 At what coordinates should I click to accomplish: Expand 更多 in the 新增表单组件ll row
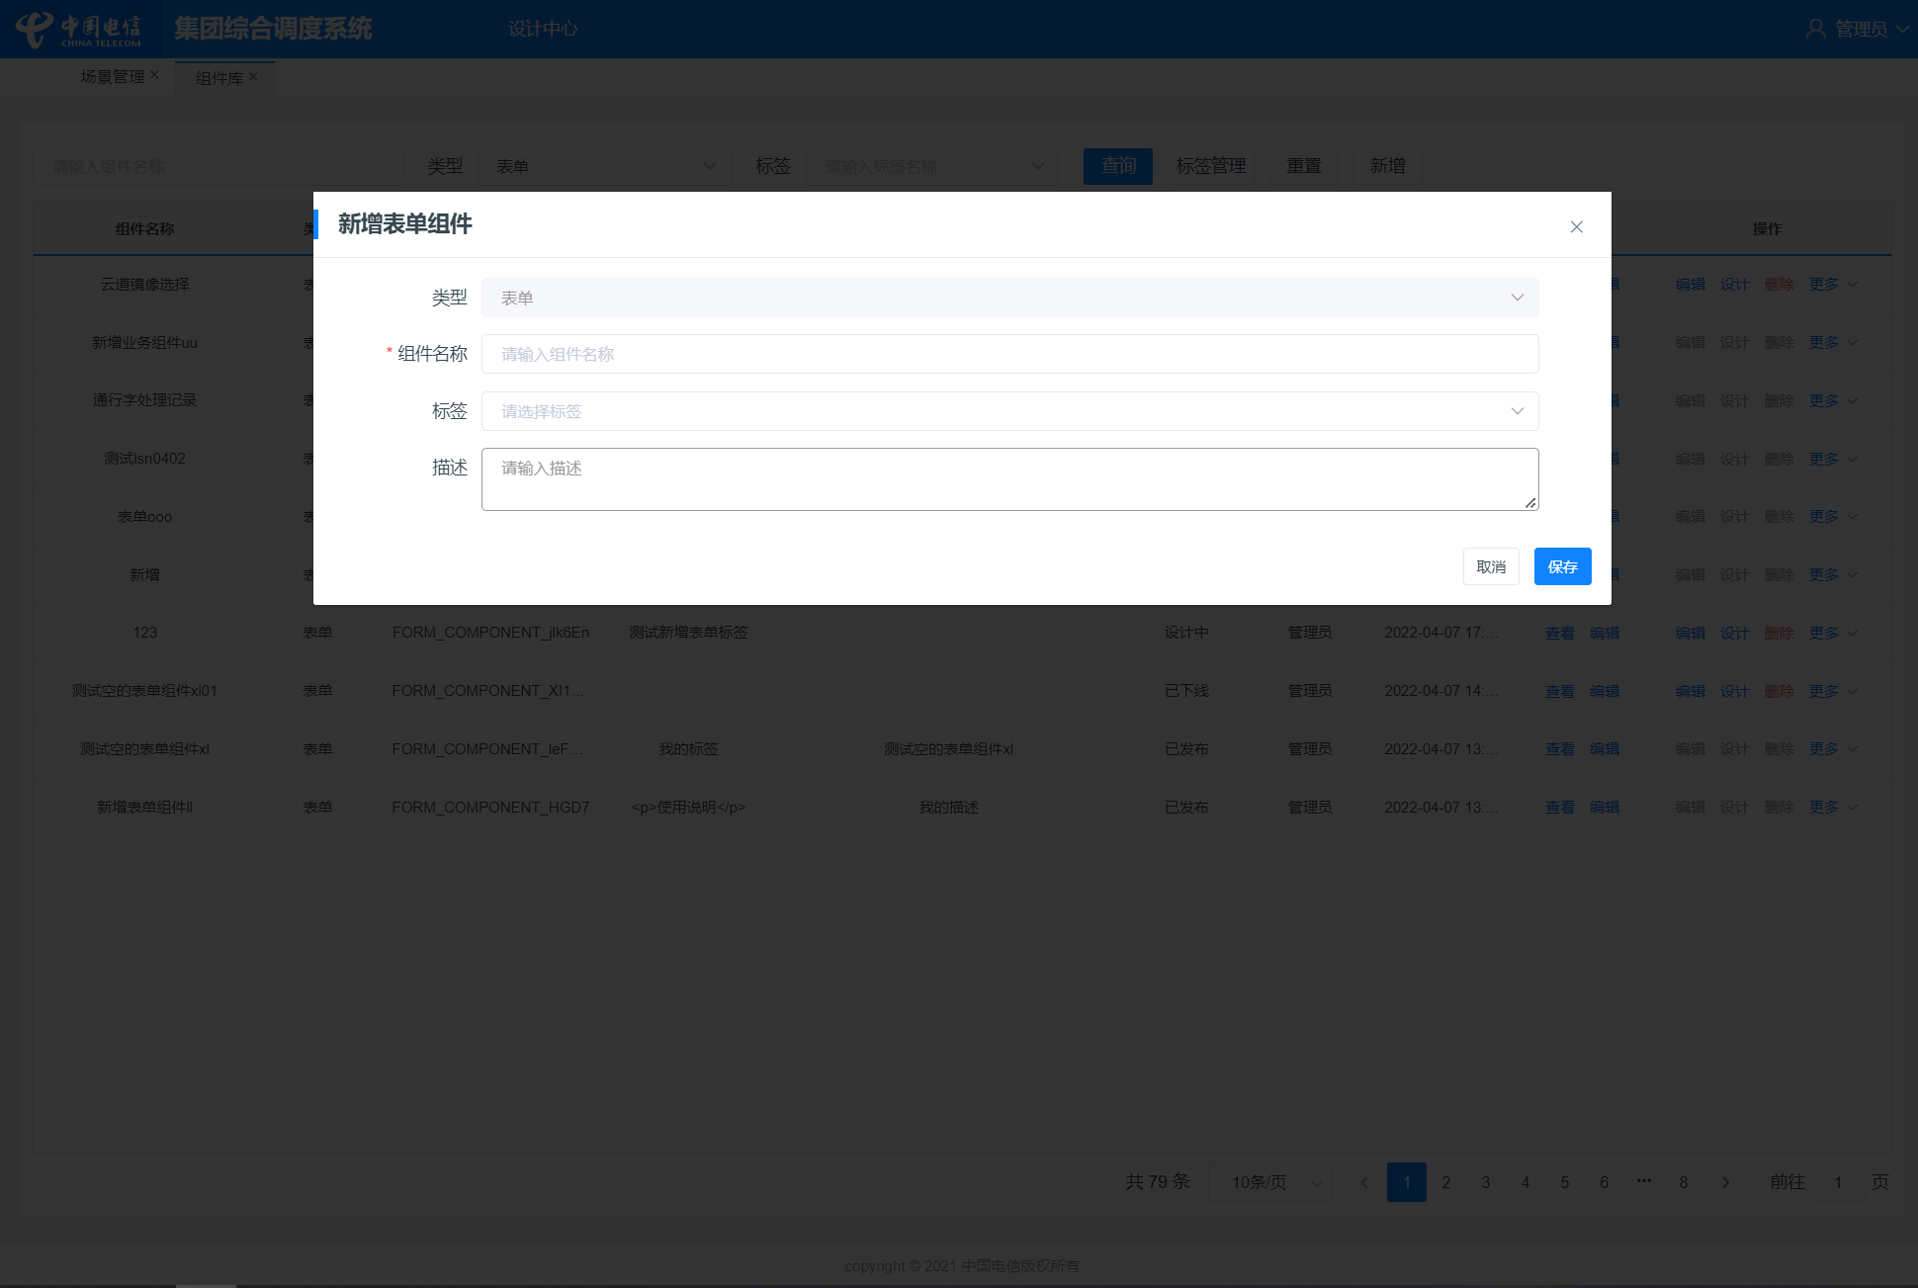click(1833, 807)
